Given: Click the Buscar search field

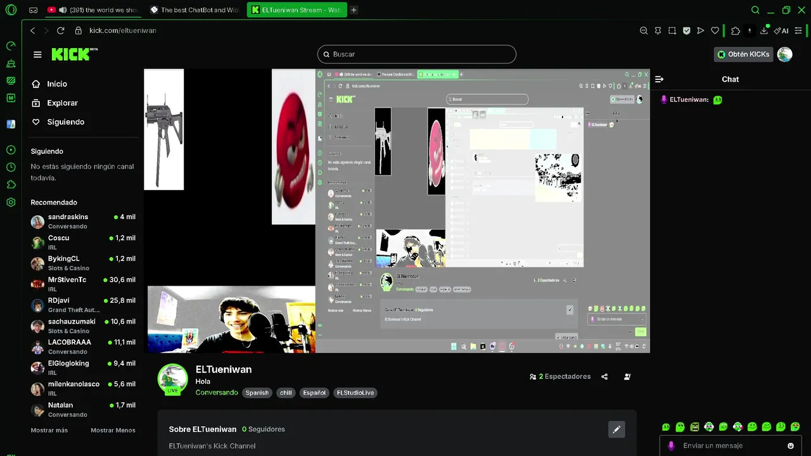Looking at the screenshot, I should pos(417,54).
